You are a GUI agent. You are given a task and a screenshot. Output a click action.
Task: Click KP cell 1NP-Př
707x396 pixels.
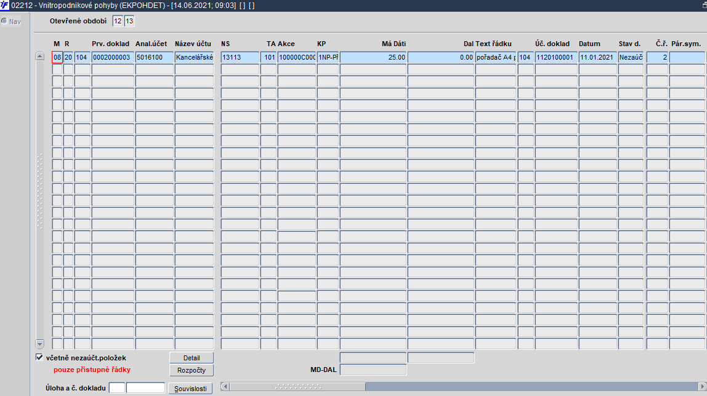click(328, 57)
